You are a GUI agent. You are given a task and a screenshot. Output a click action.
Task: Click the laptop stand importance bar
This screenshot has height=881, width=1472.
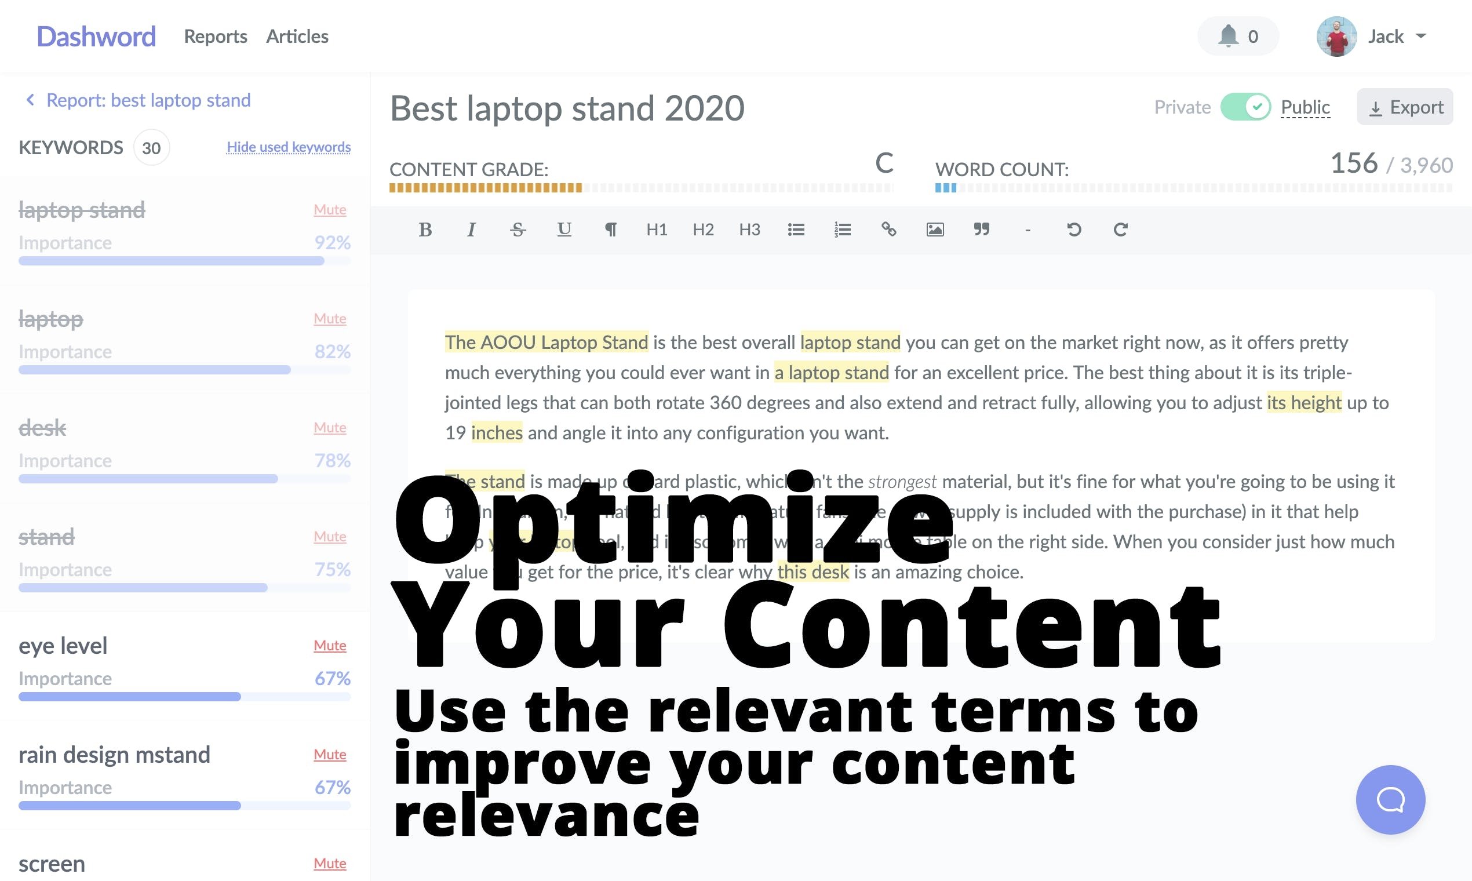tap(185, 261)
